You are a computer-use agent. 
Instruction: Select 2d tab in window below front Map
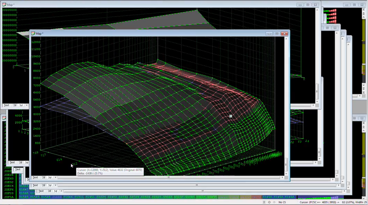[x=44, y=185]
